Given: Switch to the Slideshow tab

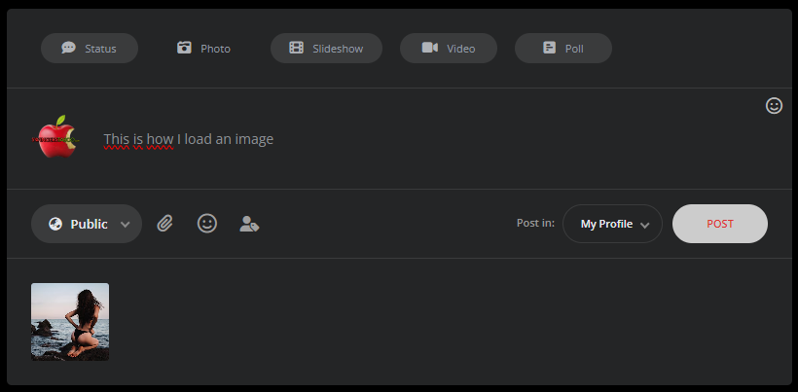Looking at the screenshot, I should [x=326, y=49].
